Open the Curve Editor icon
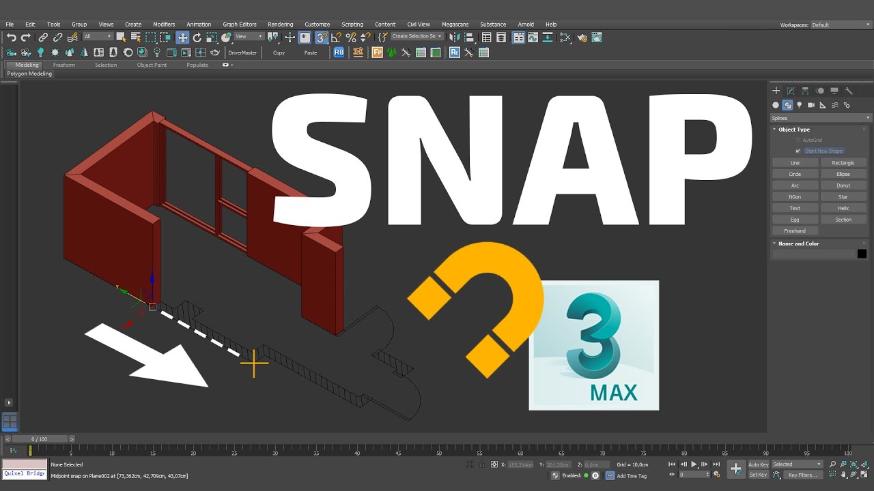874x491 pixels. (533, 38)
